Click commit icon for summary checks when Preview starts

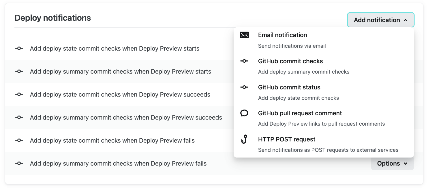(19, 72)
